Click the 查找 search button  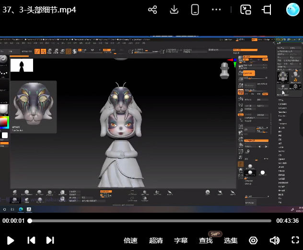pyautogui.click(x=206, y=240)
